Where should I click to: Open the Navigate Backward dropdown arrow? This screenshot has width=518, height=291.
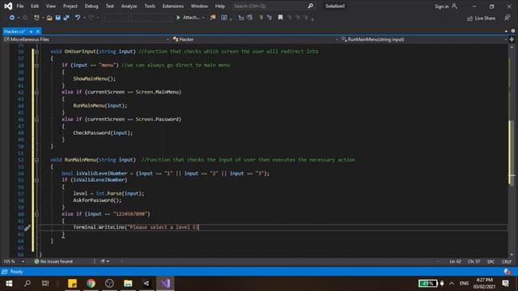tap(19, 18)
